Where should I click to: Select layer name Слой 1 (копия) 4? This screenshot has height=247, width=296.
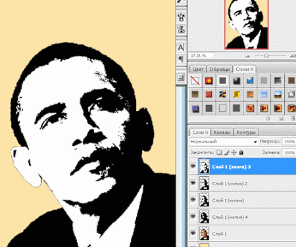[x=230, y=217]
